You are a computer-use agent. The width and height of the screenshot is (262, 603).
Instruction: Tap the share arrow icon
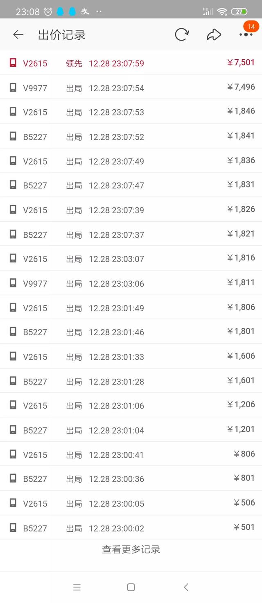(x=214, y=35)
